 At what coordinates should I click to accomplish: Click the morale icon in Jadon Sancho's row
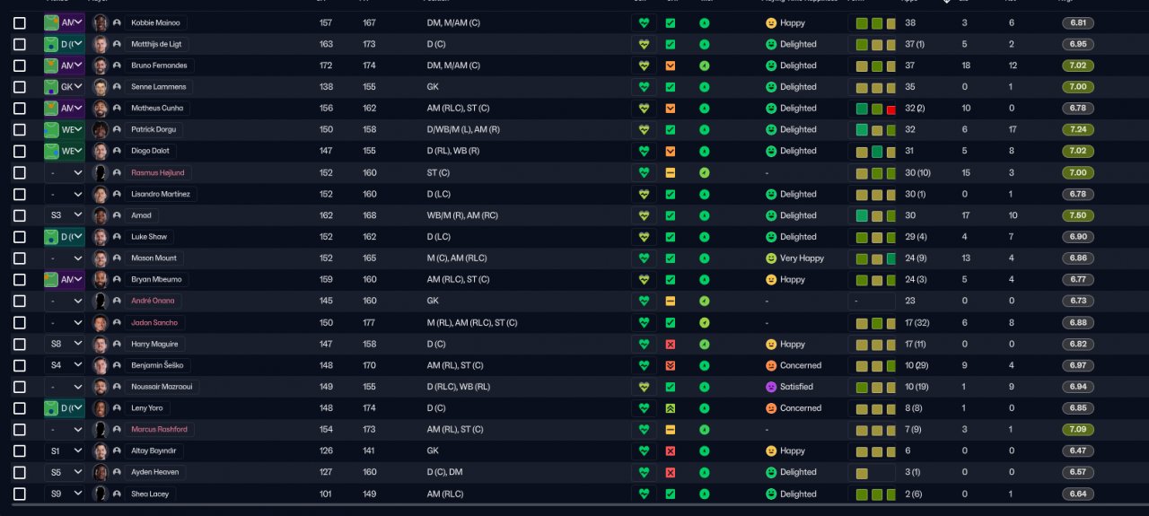(x=704, y=322)
